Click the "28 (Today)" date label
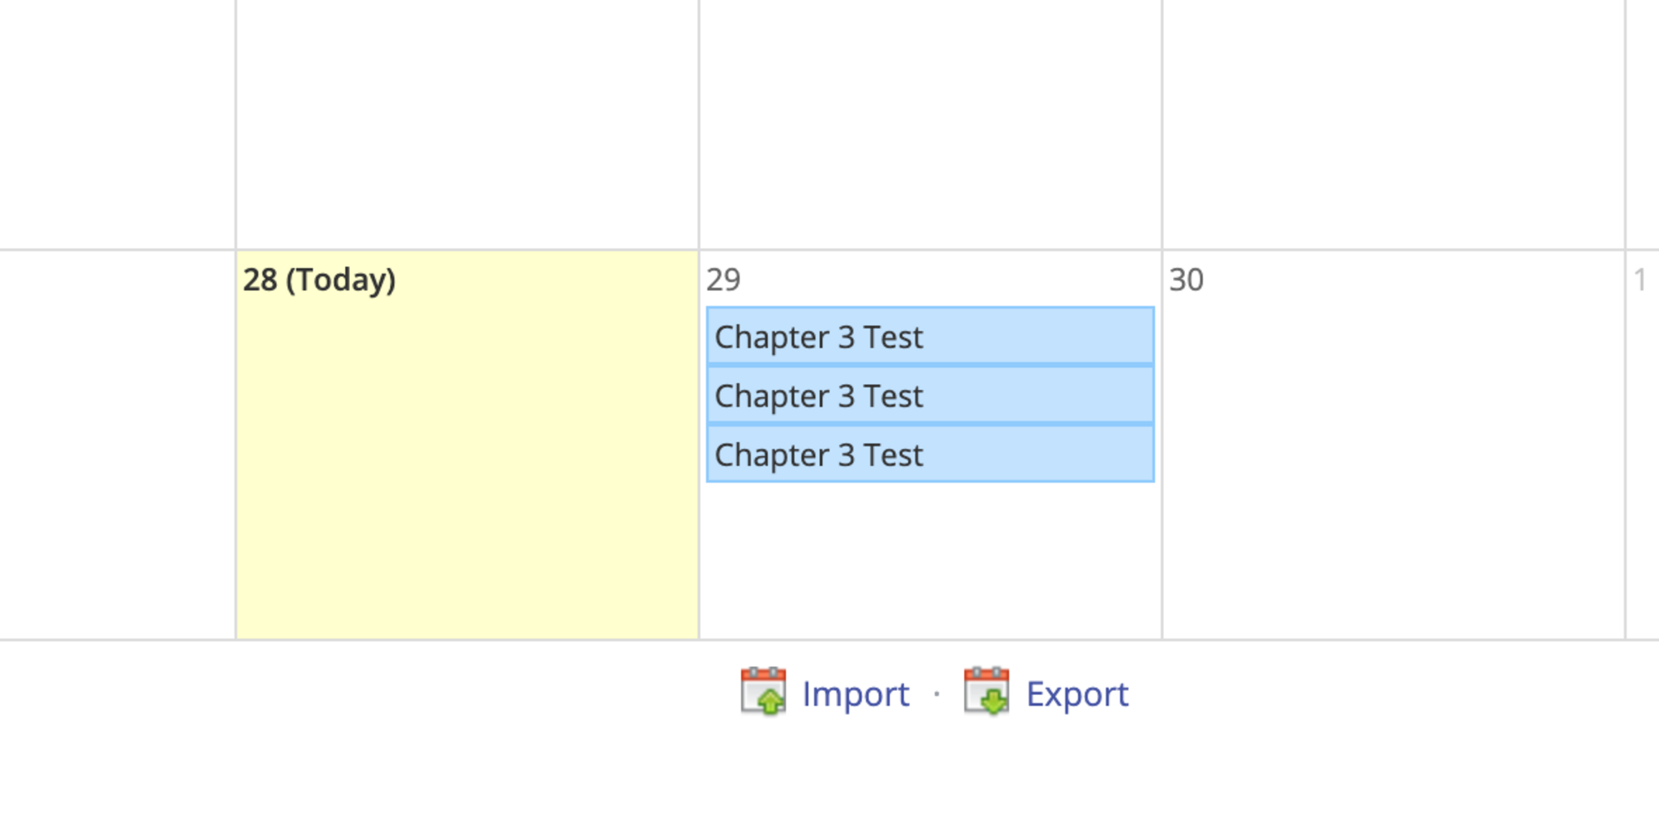The image size is (1659, 828). [x=319, y=280]
